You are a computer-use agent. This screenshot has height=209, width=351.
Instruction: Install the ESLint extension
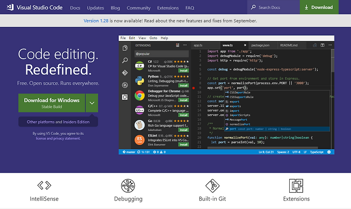click(x=183, y=145)
